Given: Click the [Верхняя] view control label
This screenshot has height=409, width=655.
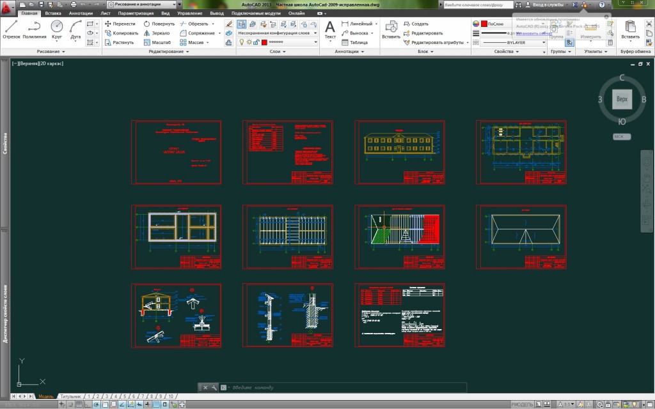Looking at the screenshot, I should pyautogui.click(x=29, y=63).
